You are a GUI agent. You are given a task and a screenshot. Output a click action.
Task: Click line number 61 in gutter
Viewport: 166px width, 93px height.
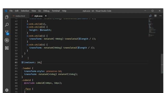pos(16,63)
